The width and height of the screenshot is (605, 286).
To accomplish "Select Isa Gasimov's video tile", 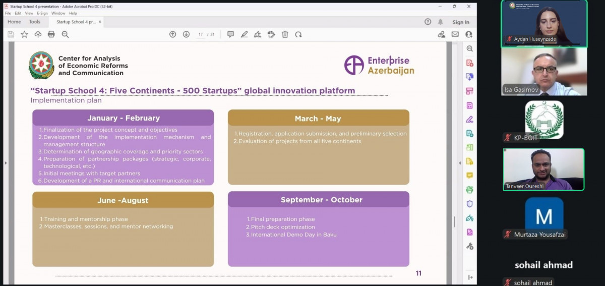I will (544, 72).
